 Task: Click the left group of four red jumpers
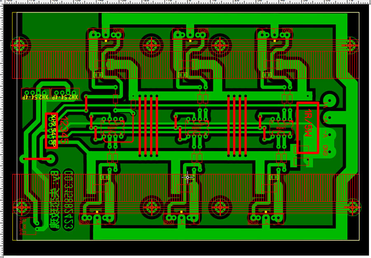click(x=148, y=126)
